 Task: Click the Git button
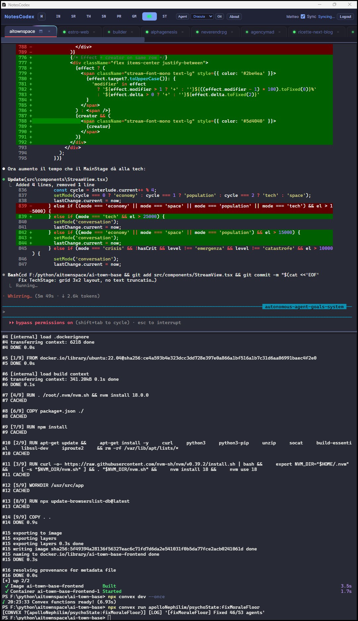click(x=219, y=17)
